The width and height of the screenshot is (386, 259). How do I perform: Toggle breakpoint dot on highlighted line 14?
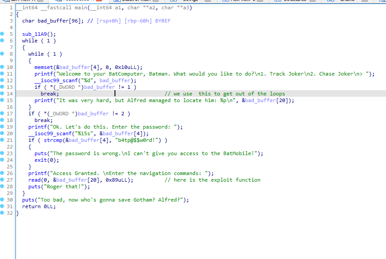3,94
